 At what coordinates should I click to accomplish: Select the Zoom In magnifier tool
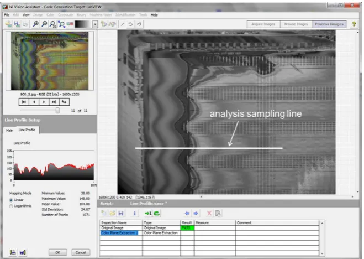click(36, 24)
